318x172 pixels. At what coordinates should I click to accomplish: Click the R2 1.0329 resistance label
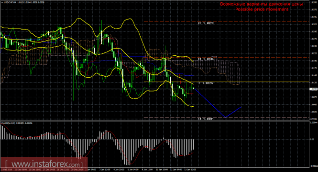206,23
